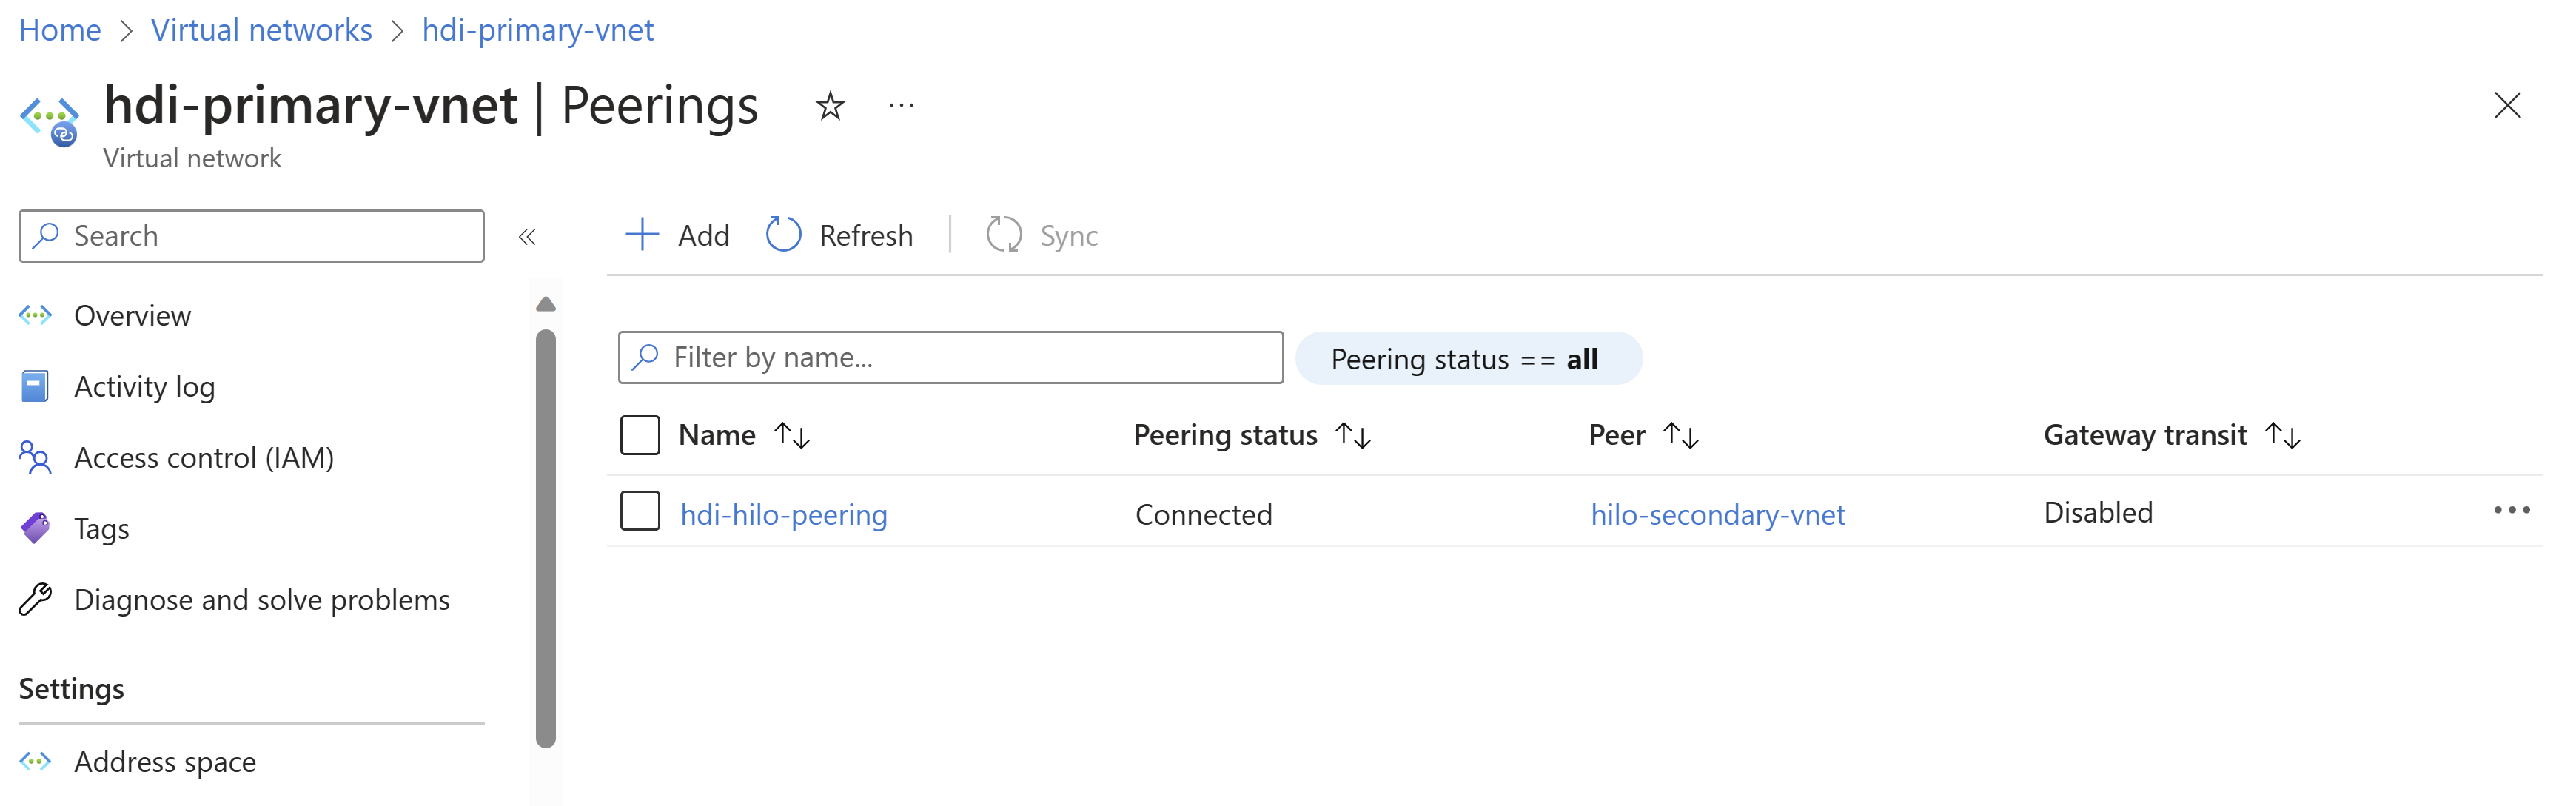Open the Peering status filter dropdown
The image size is (2576, 806).
[1468, 358]
